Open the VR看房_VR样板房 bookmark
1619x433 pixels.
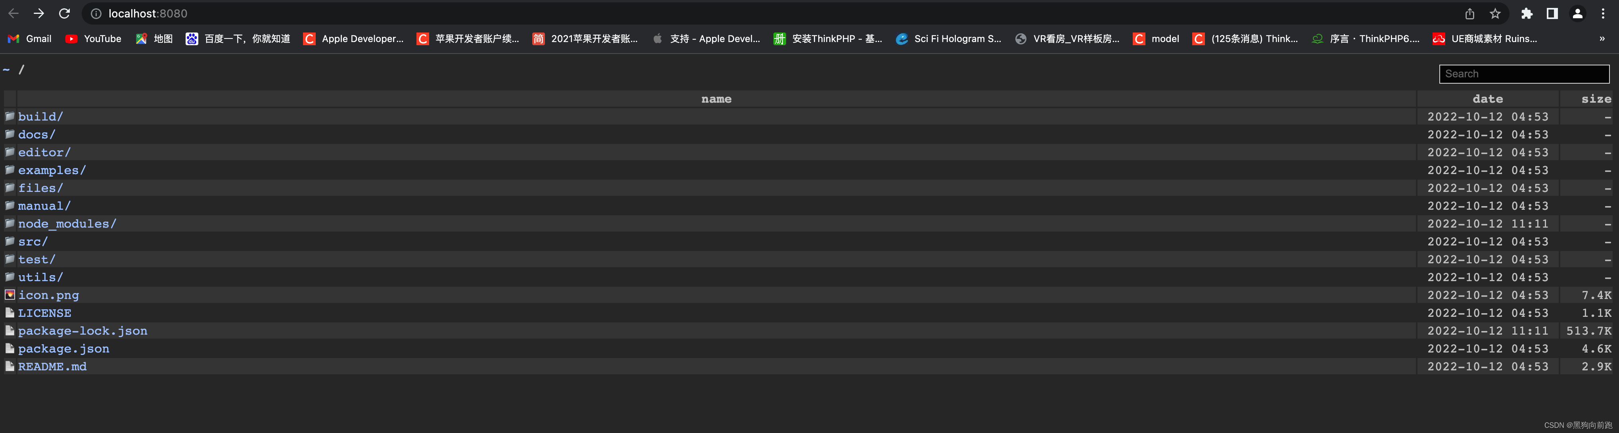pyautogui.click(x=1067, y=38)
